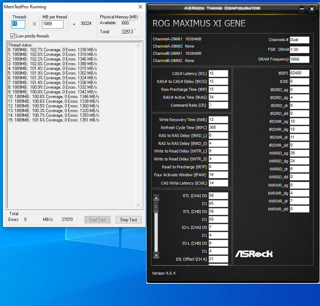The height and width of the screenshot is (306, 320).
Task: Click the ChannelA-DIMM1 16384MB entry
Action: point(177,39)
